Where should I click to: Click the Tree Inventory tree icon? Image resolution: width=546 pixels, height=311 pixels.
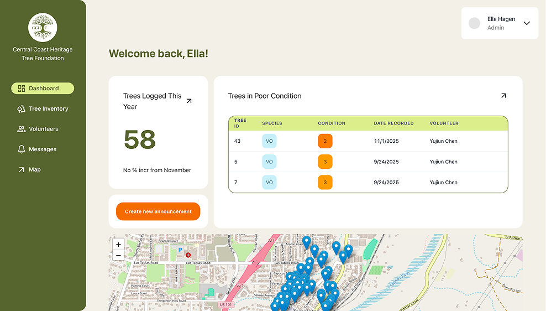point(22,109)
